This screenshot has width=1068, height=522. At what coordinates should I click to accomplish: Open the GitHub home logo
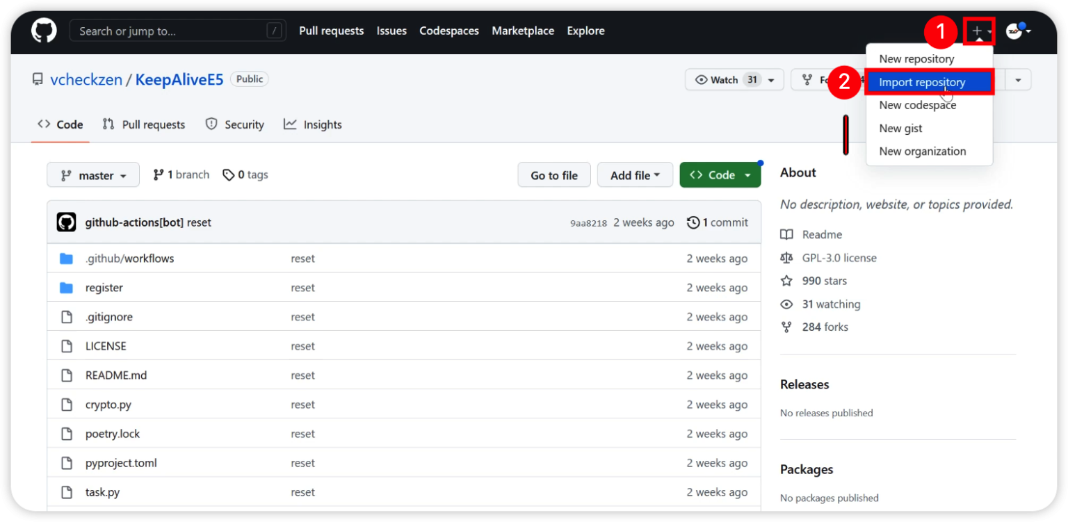pyautogui.click(x=44, y=31)
